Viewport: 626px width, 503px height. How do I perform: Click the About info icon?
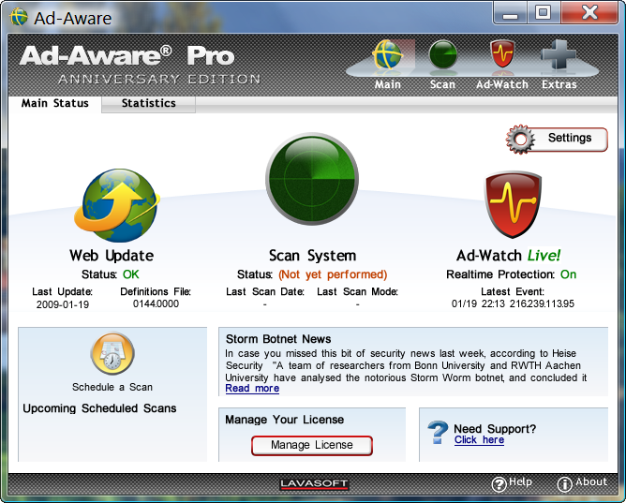click(564, 484)
